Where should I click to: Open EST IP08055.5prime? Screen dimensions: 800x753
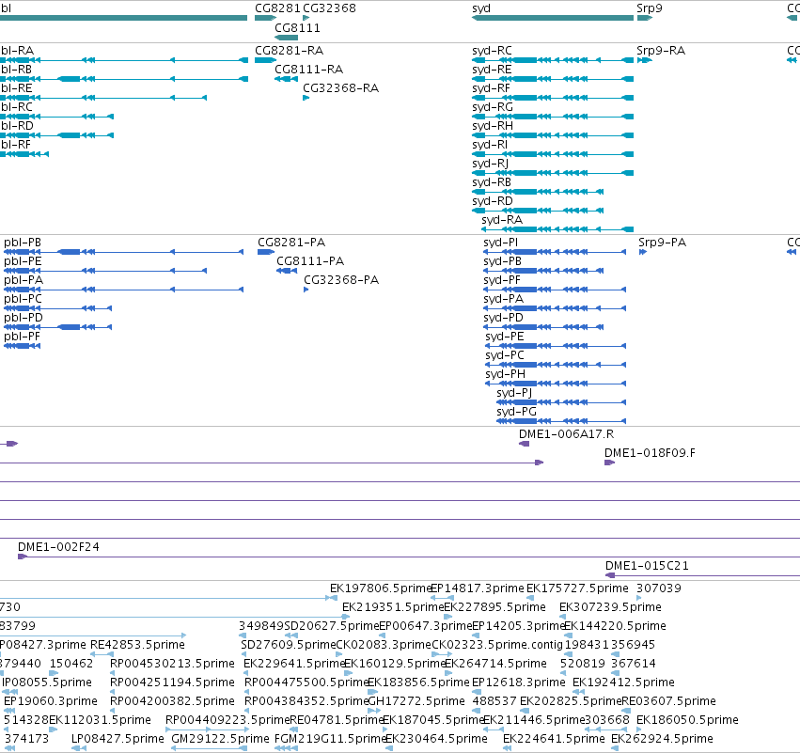tap(47, 682)
